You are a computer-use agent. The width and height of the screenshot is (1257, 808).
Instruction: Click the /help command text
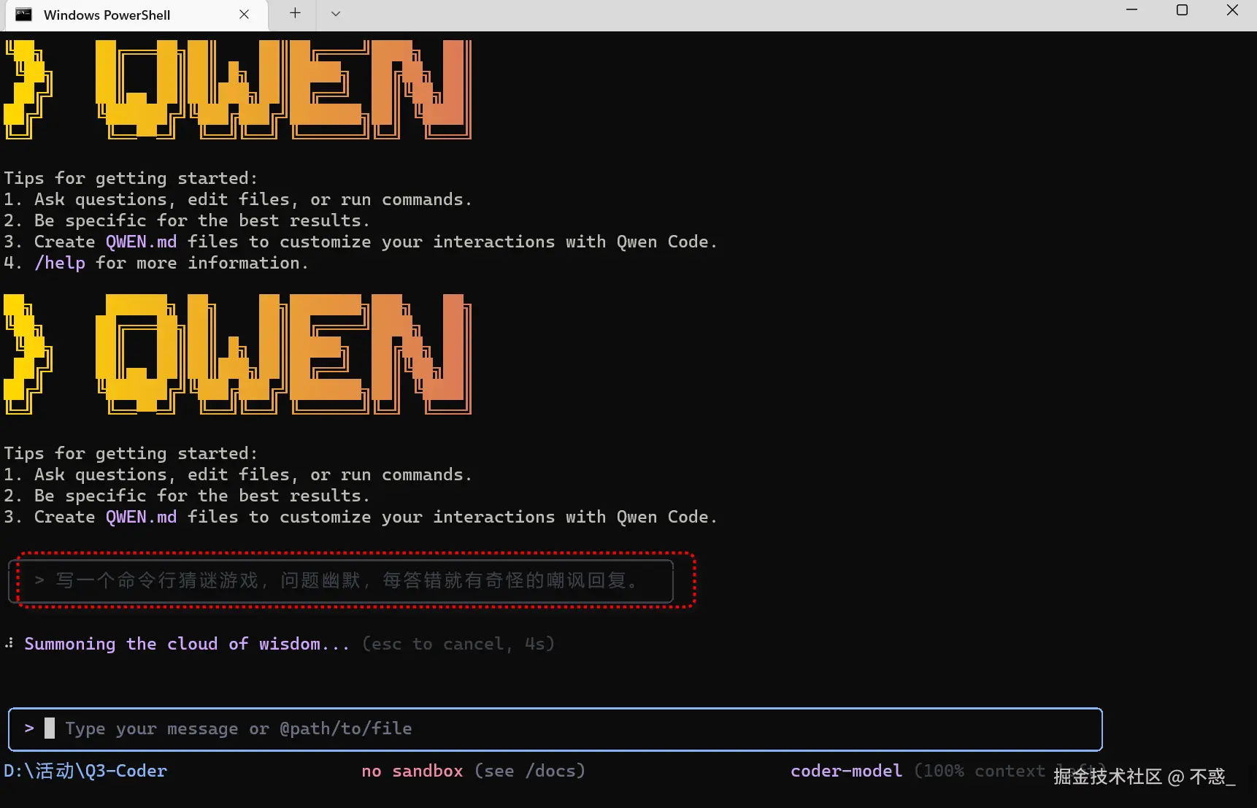tap(60, 263)
